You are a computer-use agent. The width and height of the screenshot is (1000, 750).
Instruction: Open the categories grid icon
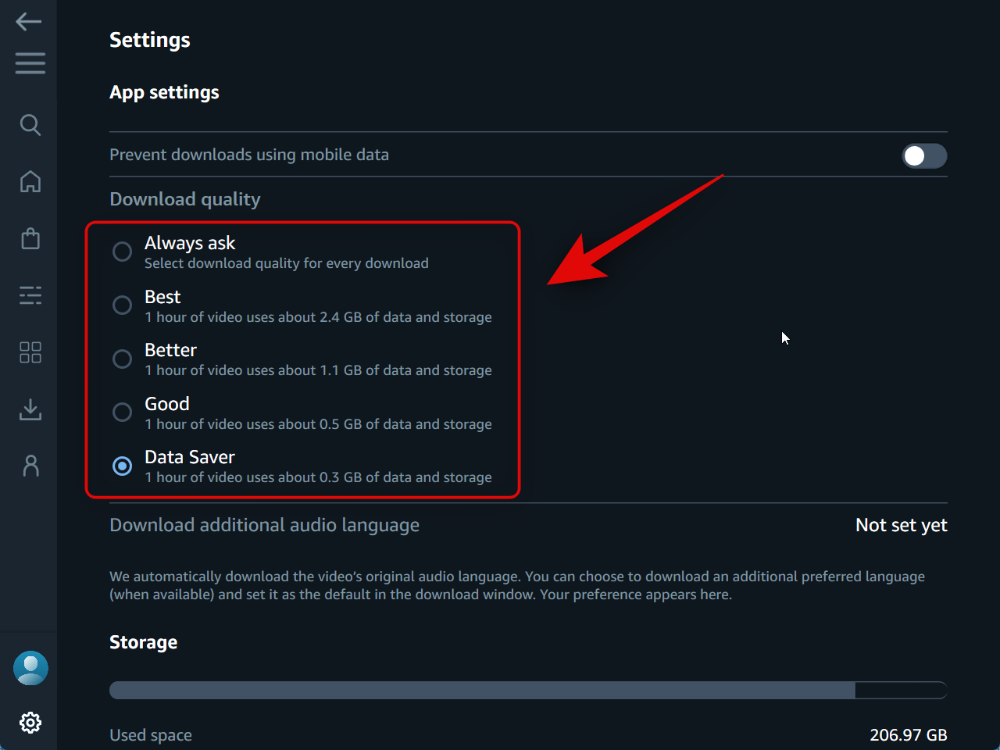coord(30,352)
